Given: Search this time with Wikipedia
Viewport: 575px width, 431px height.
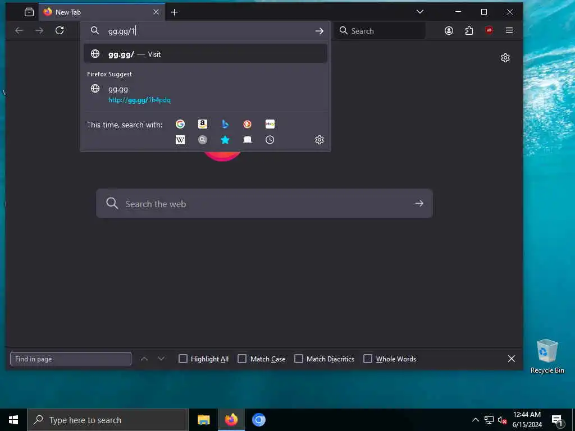Looking at the screenshot, I should point(180,140).
